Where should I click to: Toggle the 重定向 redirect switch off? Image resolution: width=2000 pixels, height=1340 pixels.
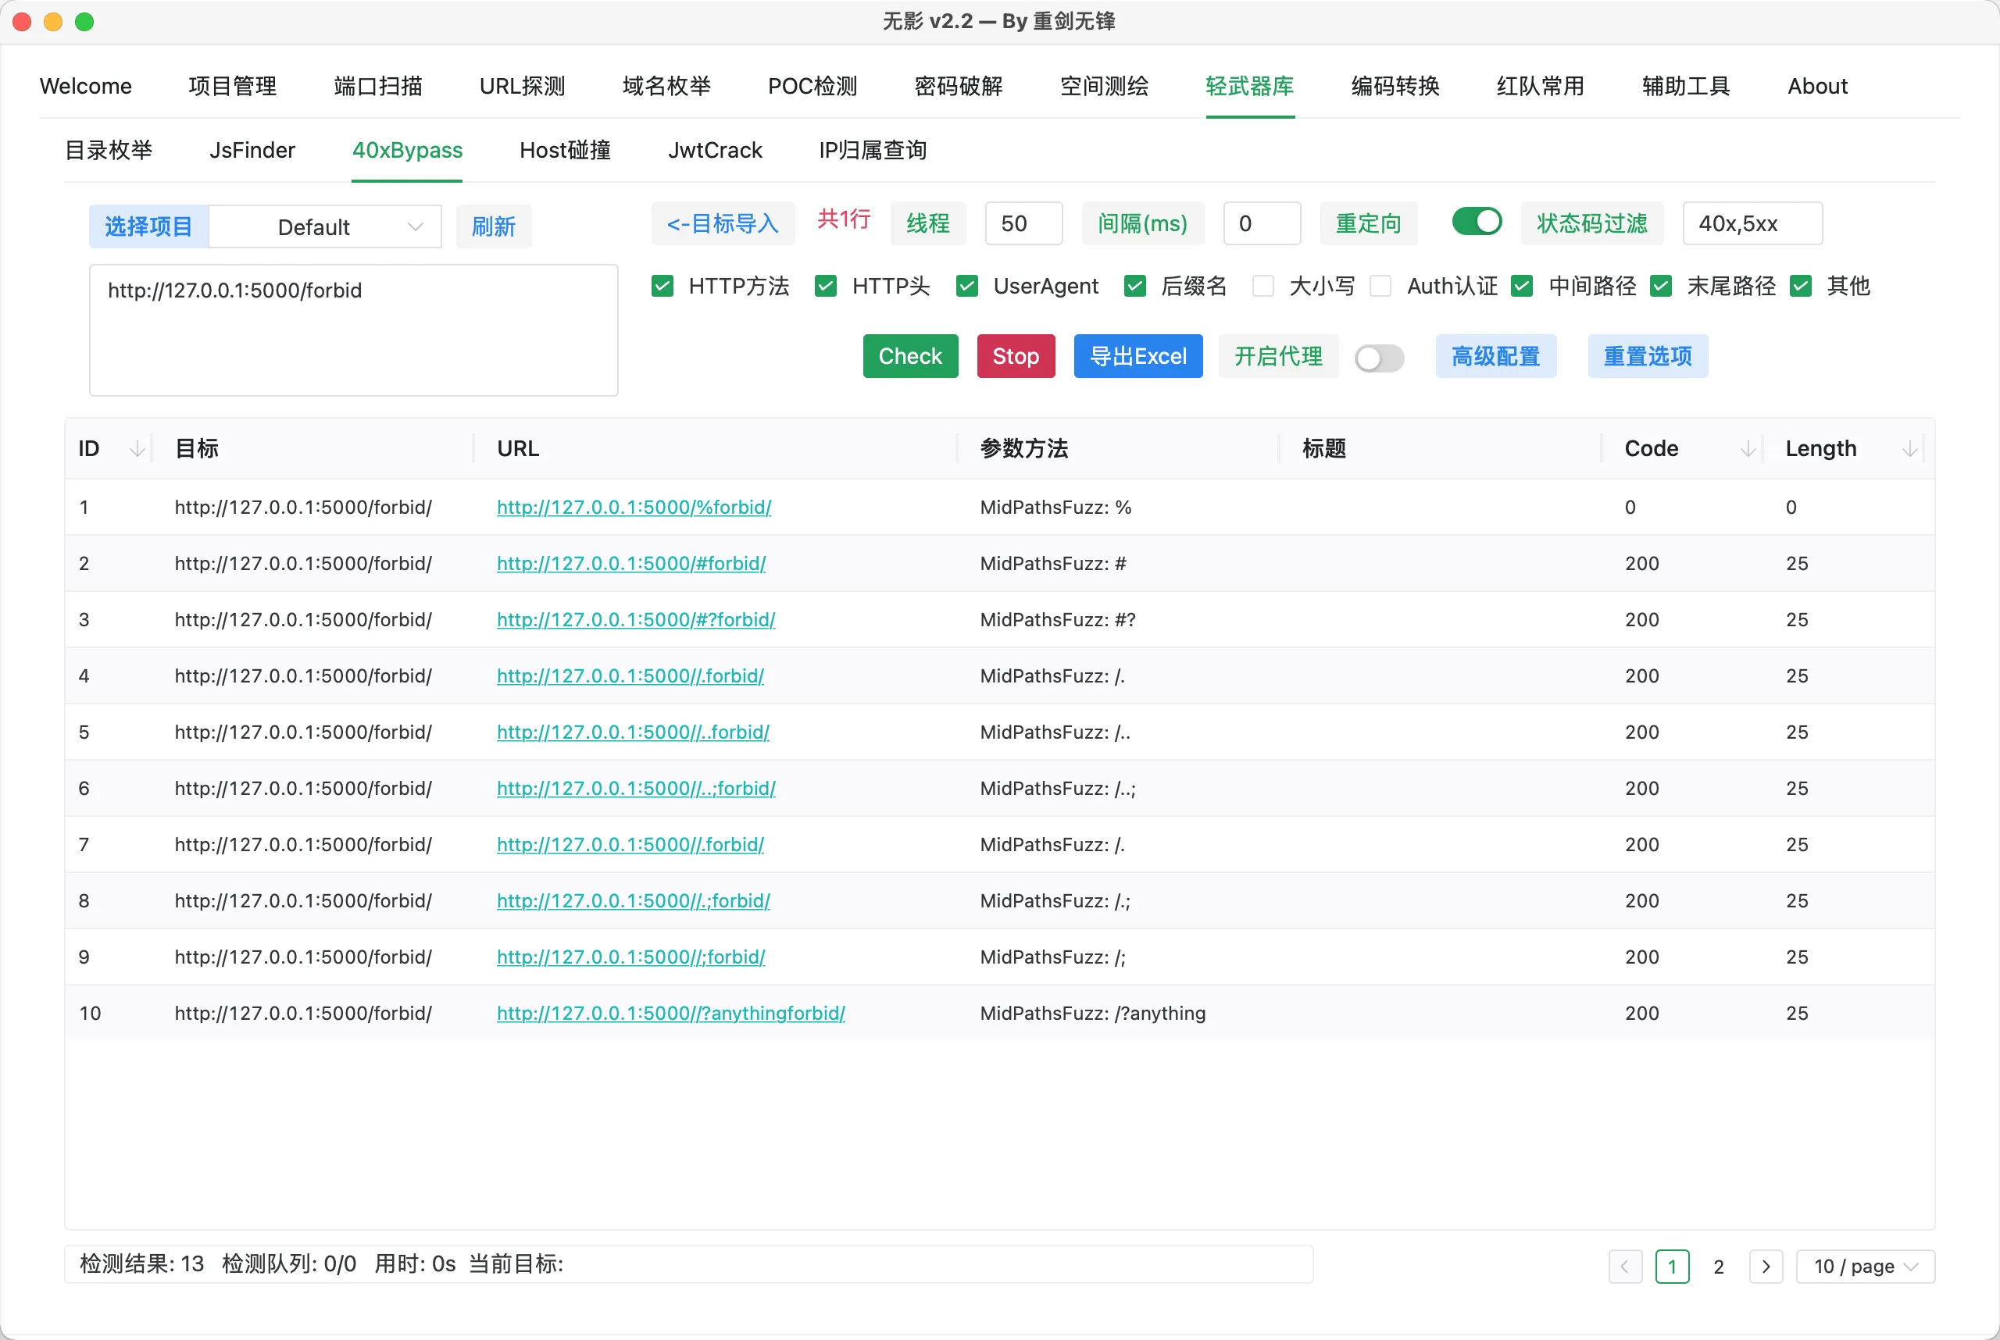(x=1477, y=223)
